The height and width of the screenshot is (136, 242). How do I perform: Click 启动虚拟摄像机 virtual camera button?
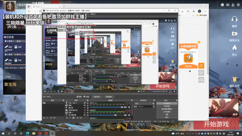point(167,109)
